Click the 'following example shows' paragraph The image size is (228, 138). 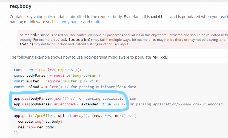(x=89, y=57)
